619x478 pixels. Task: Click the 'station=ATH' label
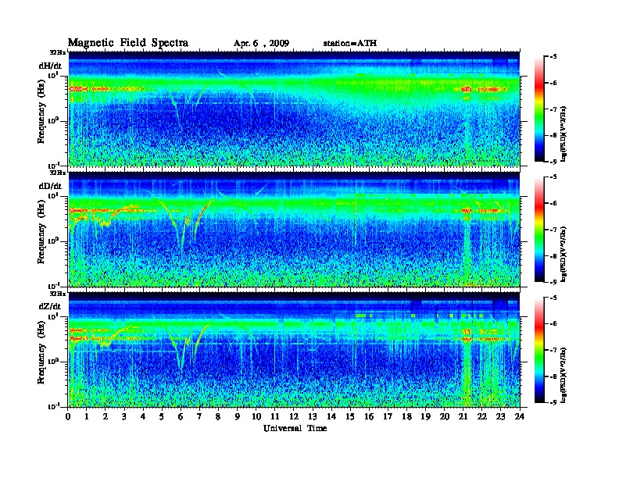click(x=350, y=43)
